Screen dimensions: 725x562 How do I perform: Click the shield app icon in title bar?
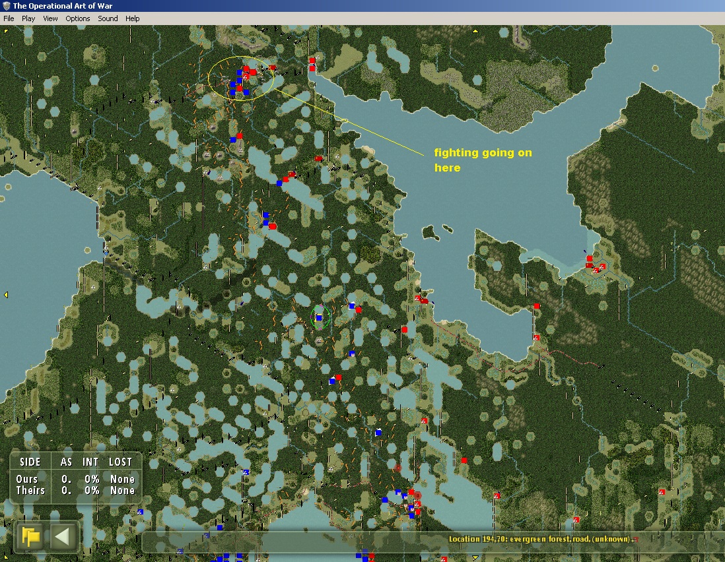pos(6,5)
